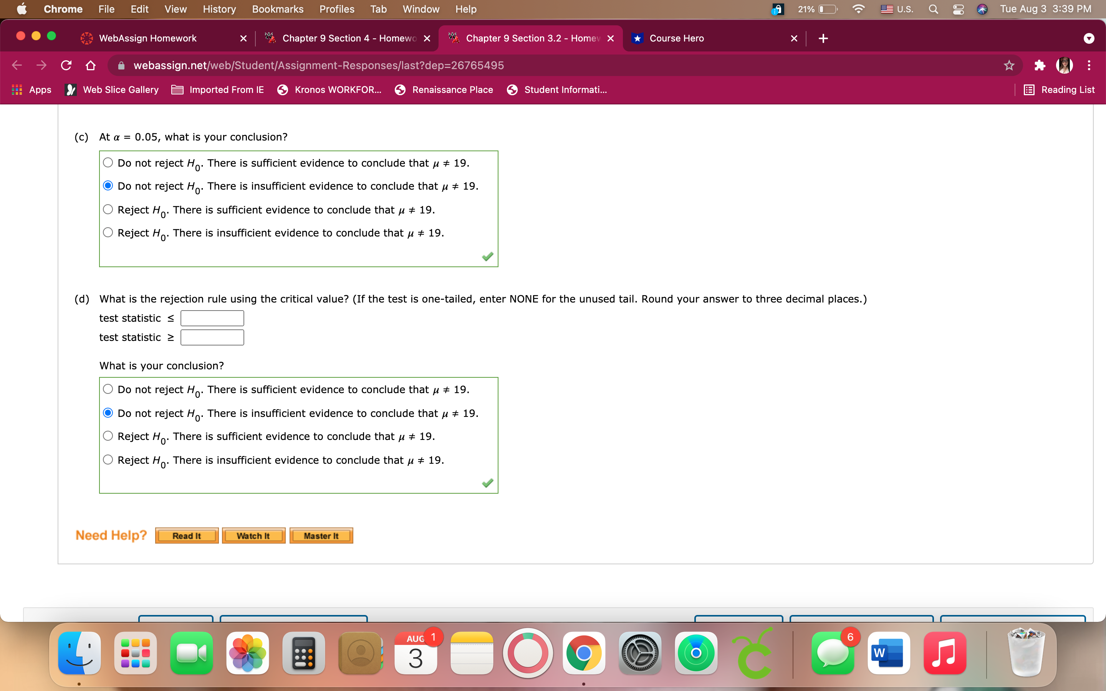Viewport: 1106px width, 691px height.
Task: Open the Bookmarks menu
Action: coord(277,9)
